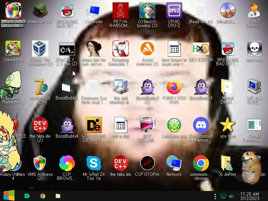This screenshot has height=201, width=268.
Task: Open BonziBuddy3 icon without (2)
Action: (201, 87)
